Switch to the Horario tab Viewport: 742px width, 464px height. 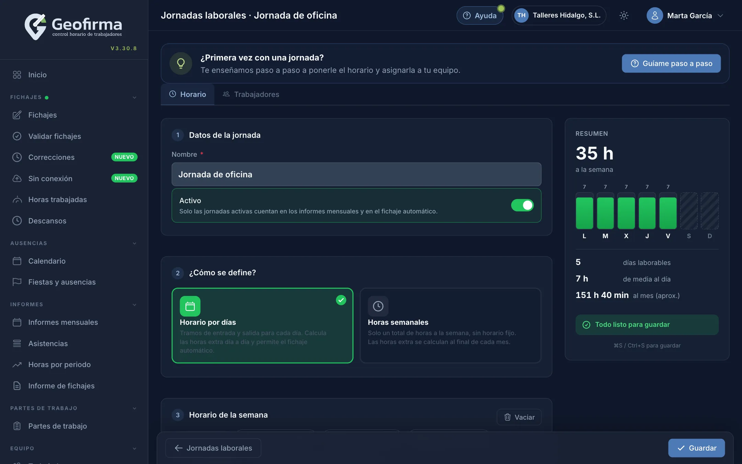[188, 94]
